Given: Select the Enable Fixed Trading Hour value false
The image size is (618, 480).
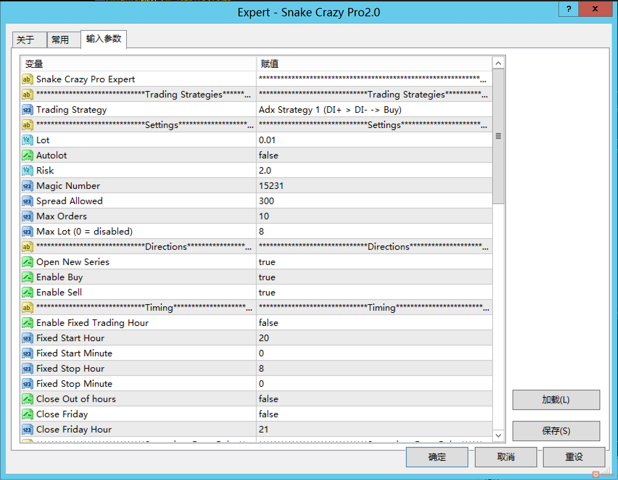Looking at the screenshot, I should pos(374,323).
